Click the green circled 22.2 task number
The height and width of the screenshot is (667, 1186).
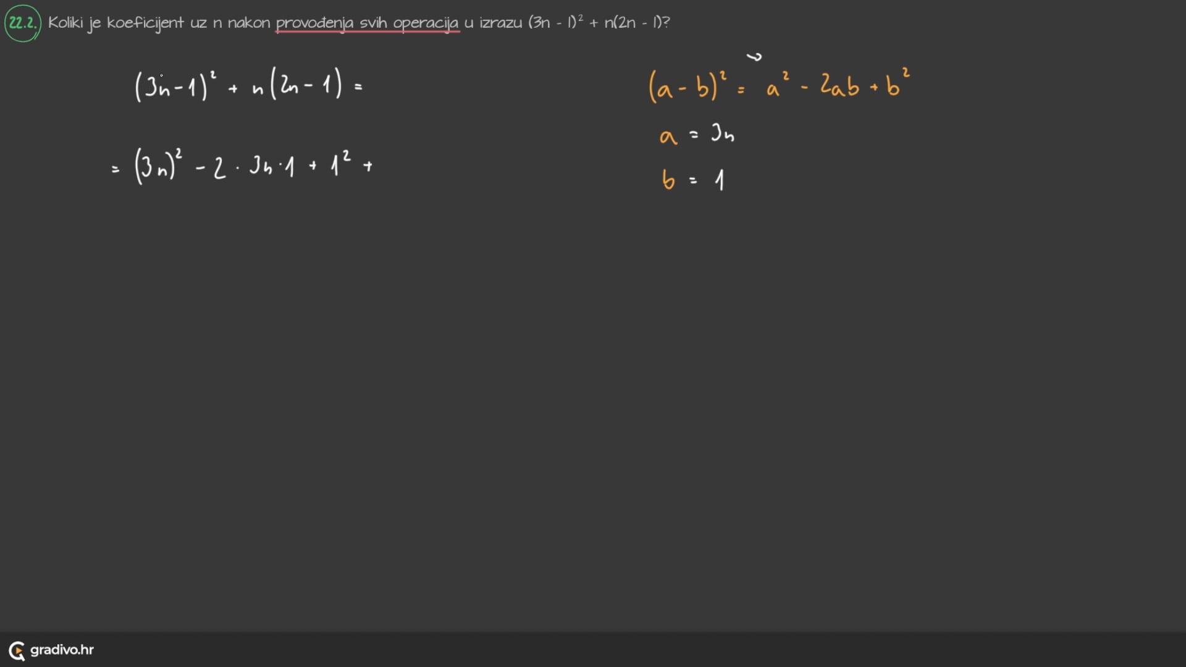point(23,23)
